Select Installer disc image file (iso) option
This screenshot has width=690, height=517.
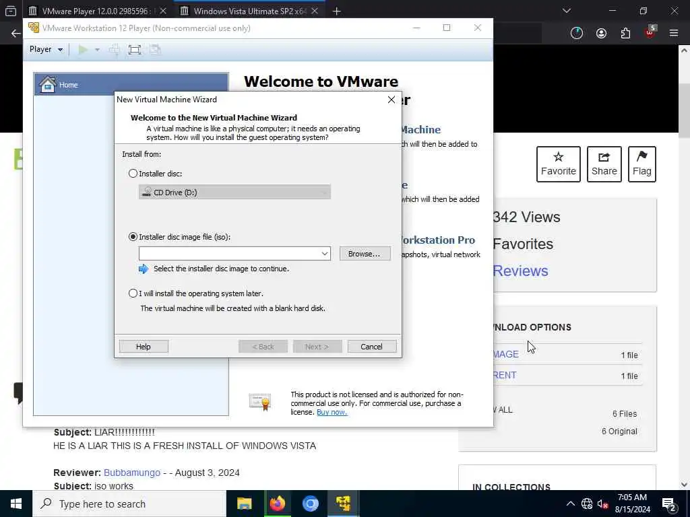[133, 236]
